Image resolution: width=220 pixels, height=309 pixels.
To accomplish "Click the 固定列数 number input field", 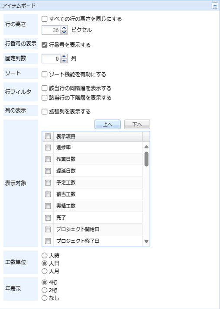I will click(51, 58).
